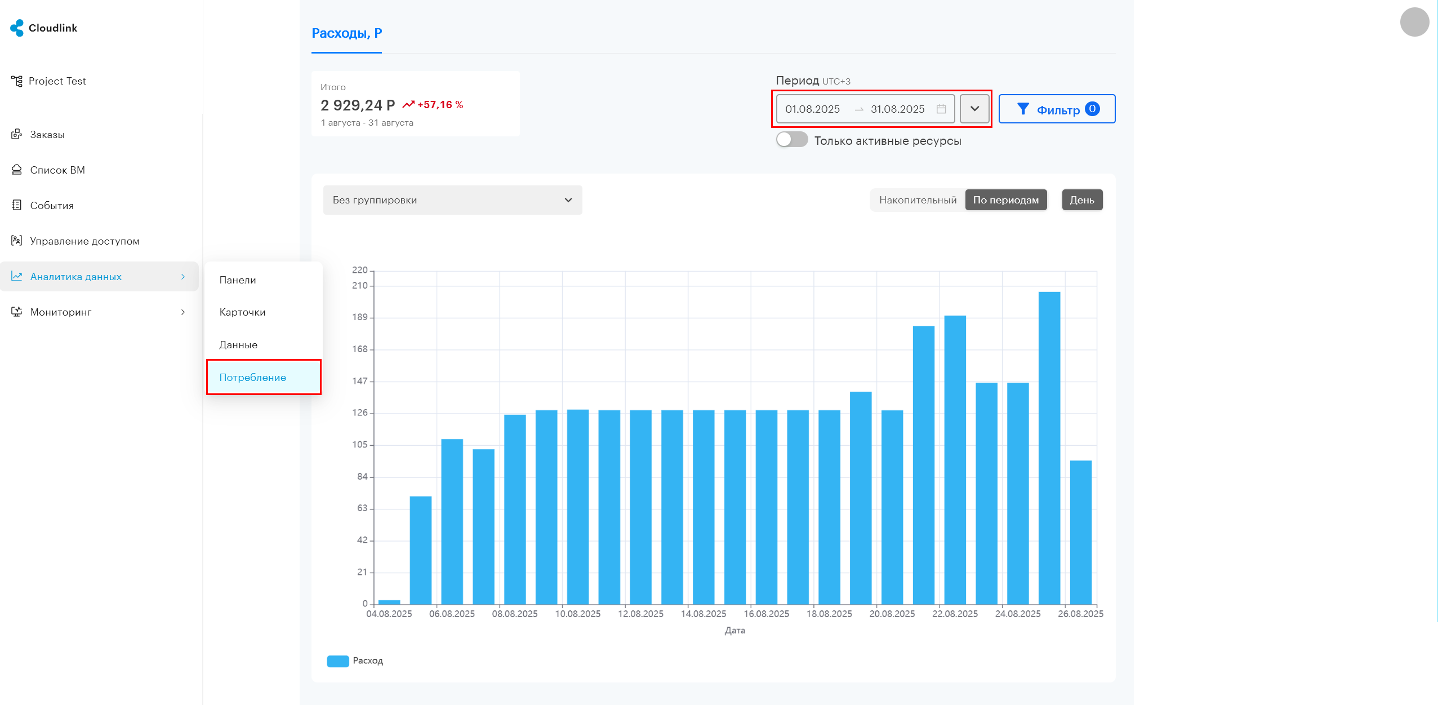Click the small bar for 04.08.2025
The width and height of the screenshot is (1438, 705).
[389, 602]
